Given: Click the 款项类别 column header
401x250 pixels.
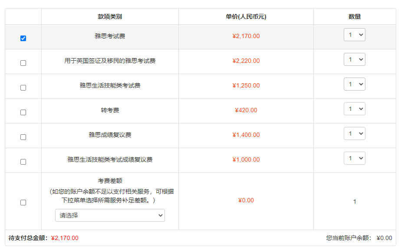Looking at the screenshot, I should [x=110, y=17].
